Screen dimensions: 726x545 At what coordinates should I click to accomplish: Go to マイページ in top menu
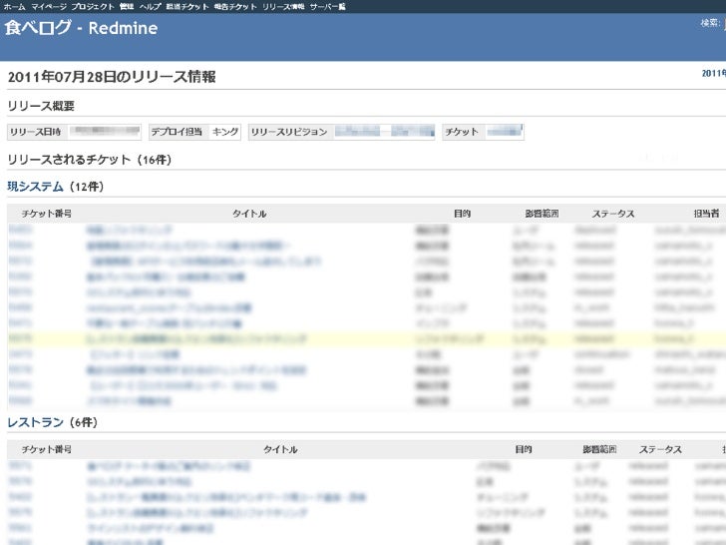tap(49, 6)
